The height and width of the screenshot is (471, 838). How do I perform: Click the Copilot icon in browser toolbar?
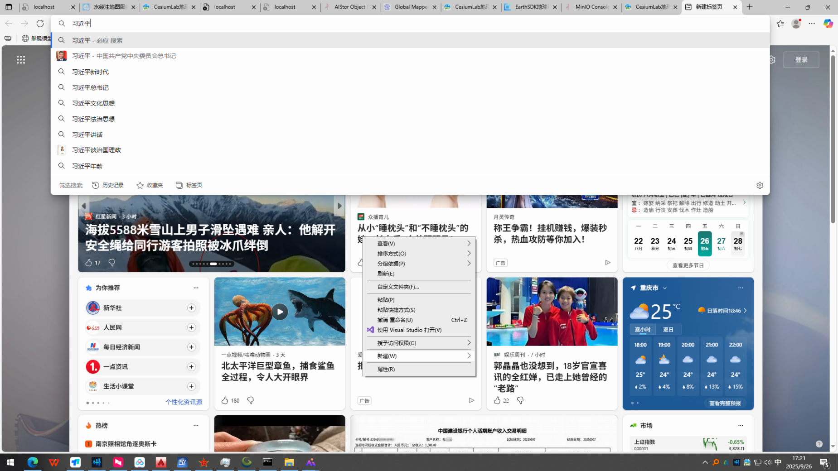click(828, 24)
